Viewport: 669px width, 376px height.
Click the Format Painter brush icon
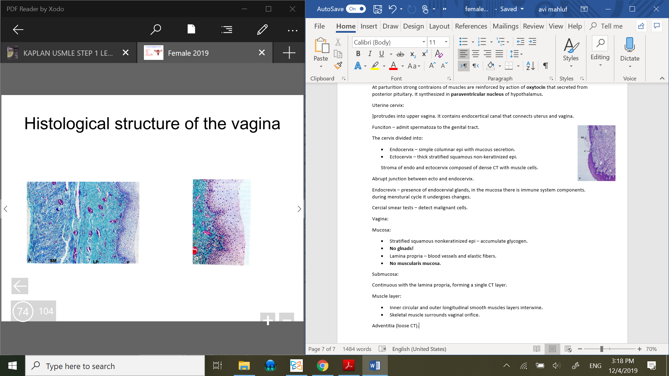click(x=338, y=65)
